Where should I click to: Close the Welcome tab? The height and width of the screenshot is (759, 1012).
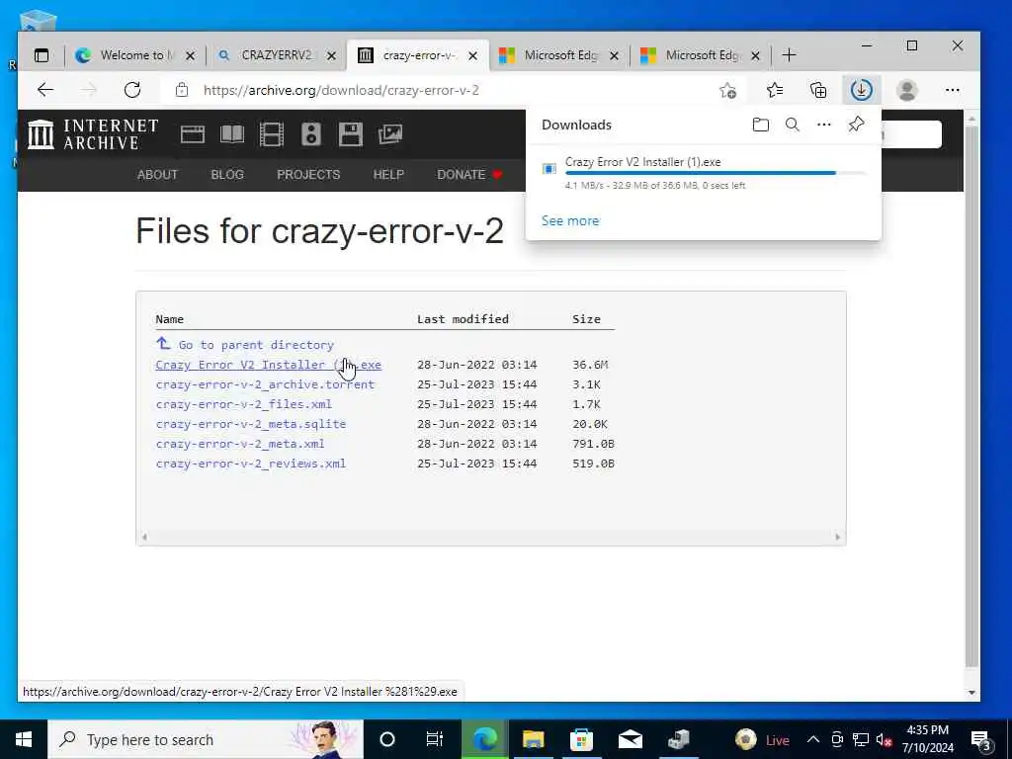(190, 56)
